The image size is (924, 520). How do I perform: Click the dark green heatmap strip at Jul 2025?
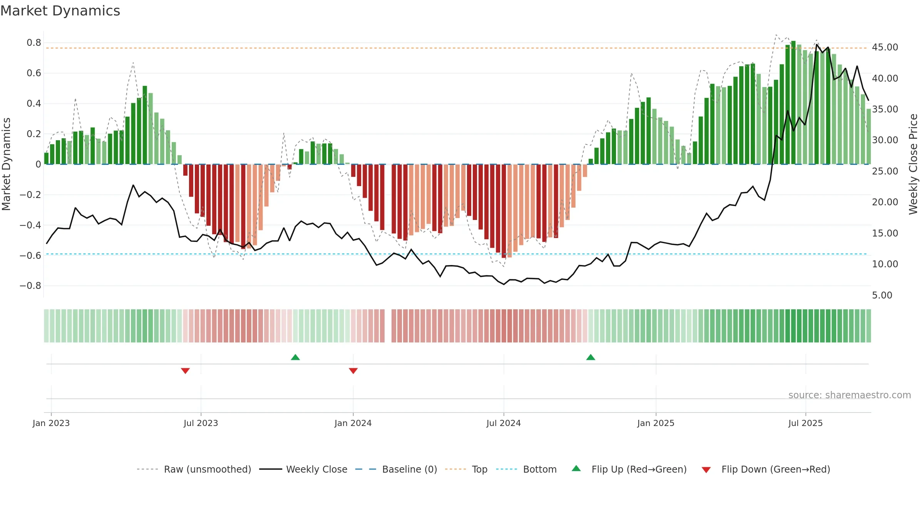point(805,326)
